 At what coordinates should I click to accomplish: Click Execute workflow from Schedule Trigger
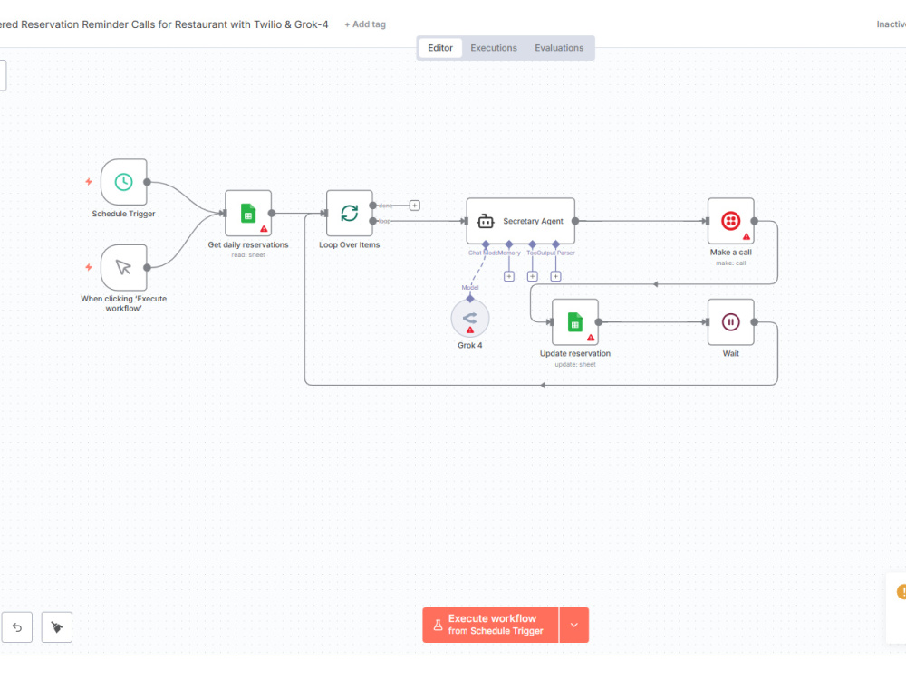(490, 625)
